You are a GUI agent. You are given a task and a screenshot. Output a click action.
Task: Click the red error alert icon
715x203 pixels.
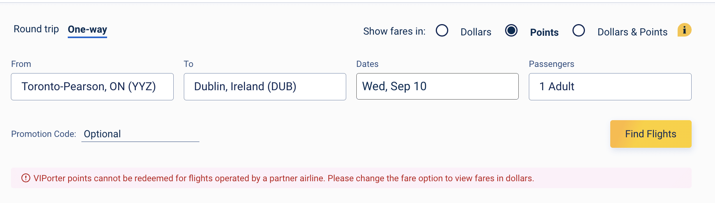(26, 178)
